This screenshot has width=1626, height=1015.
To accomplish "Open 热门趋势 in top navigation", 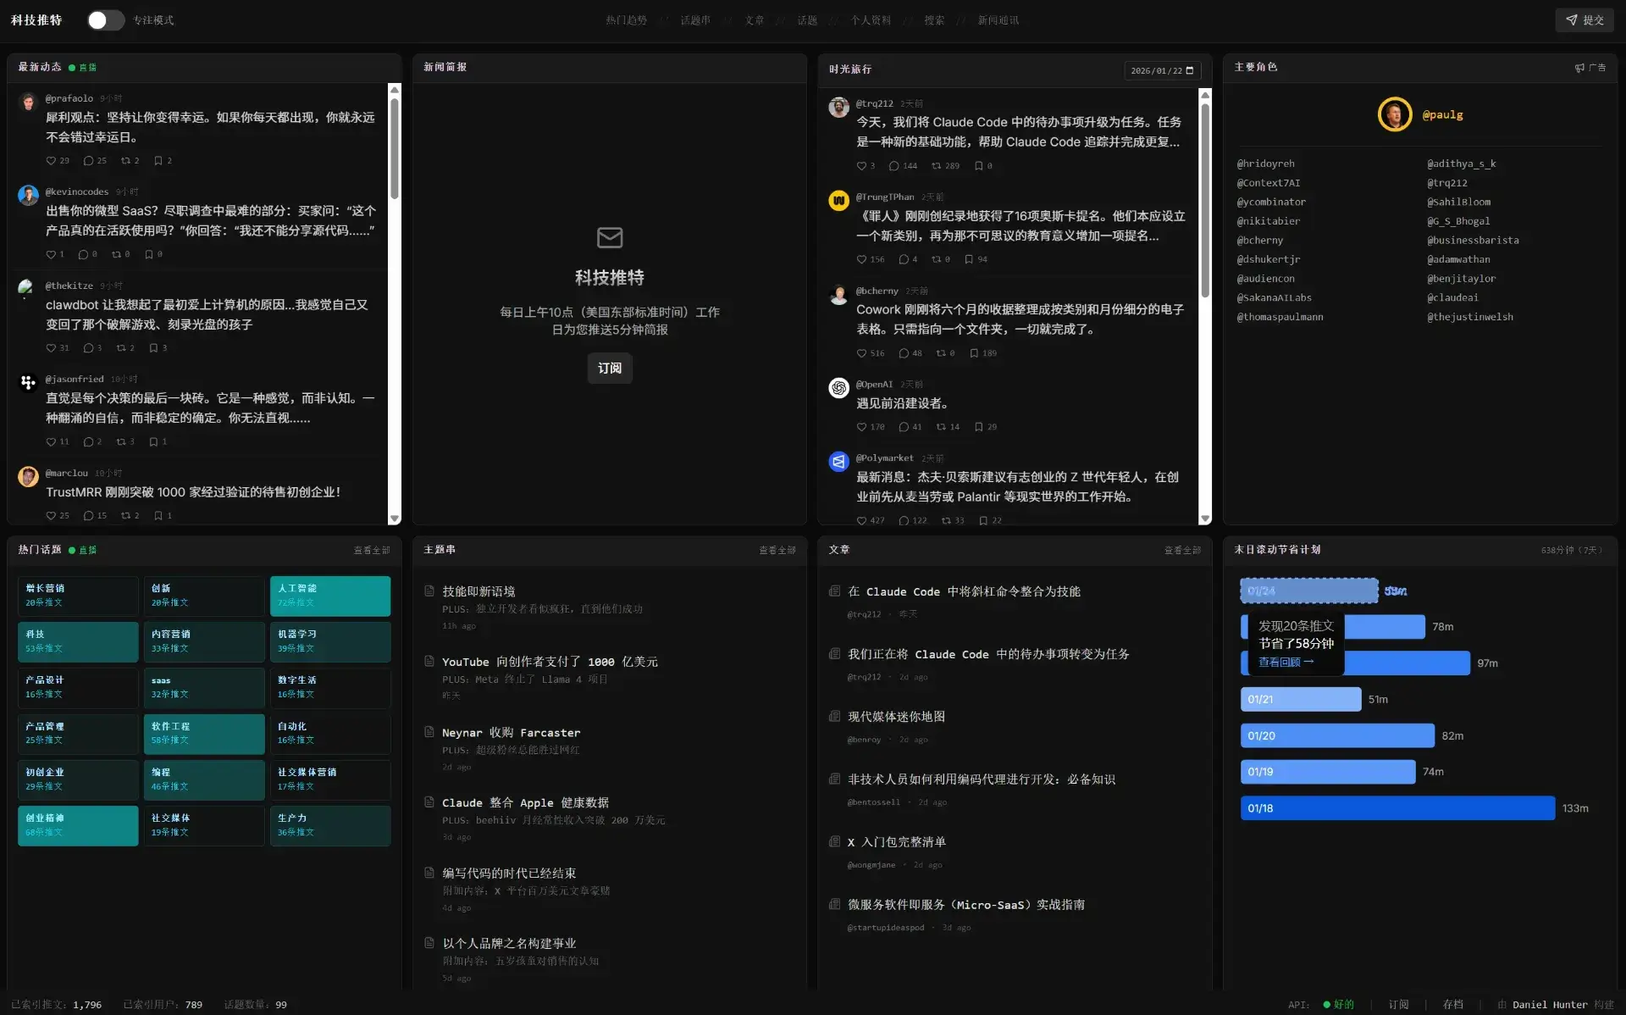I will [626, 20].
